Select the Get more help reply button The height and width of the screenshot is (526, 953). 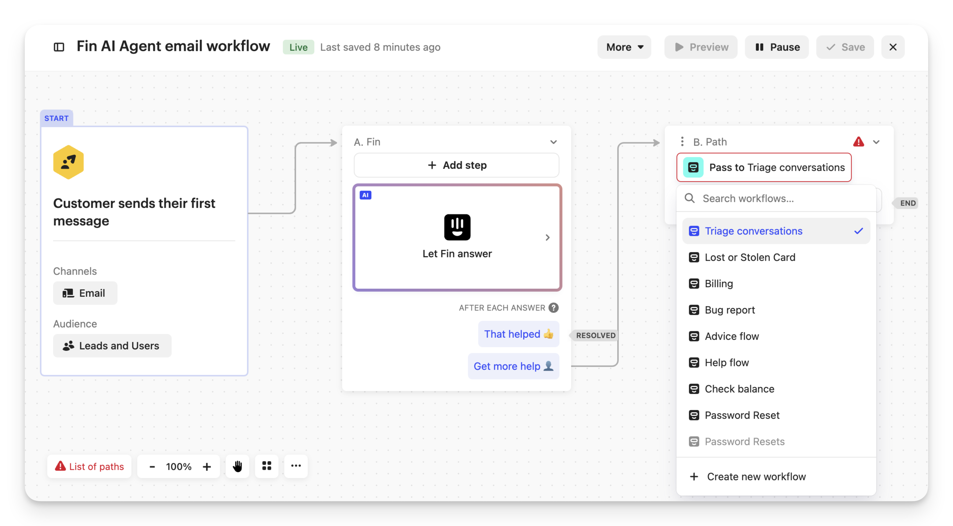[x=513, y=366]
